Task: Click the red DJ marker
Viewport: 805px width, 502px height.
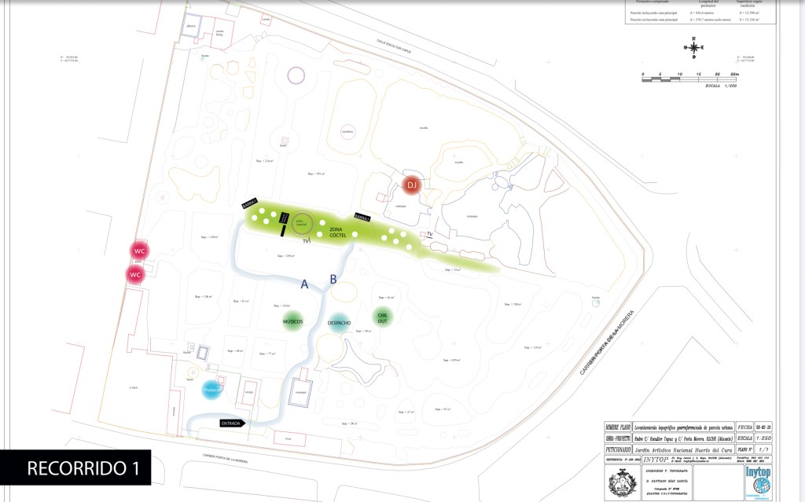Action: (x=410, y=185)
